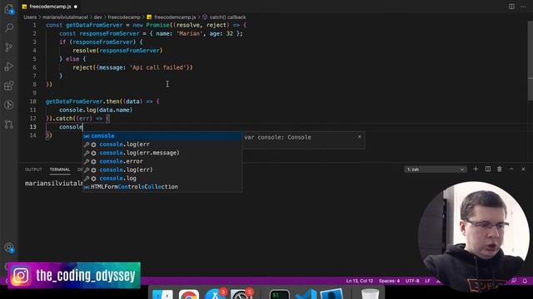Screen dimensions: 533x299
Task: Create a new terminal with plus icon
Action: tap(476, 169)
